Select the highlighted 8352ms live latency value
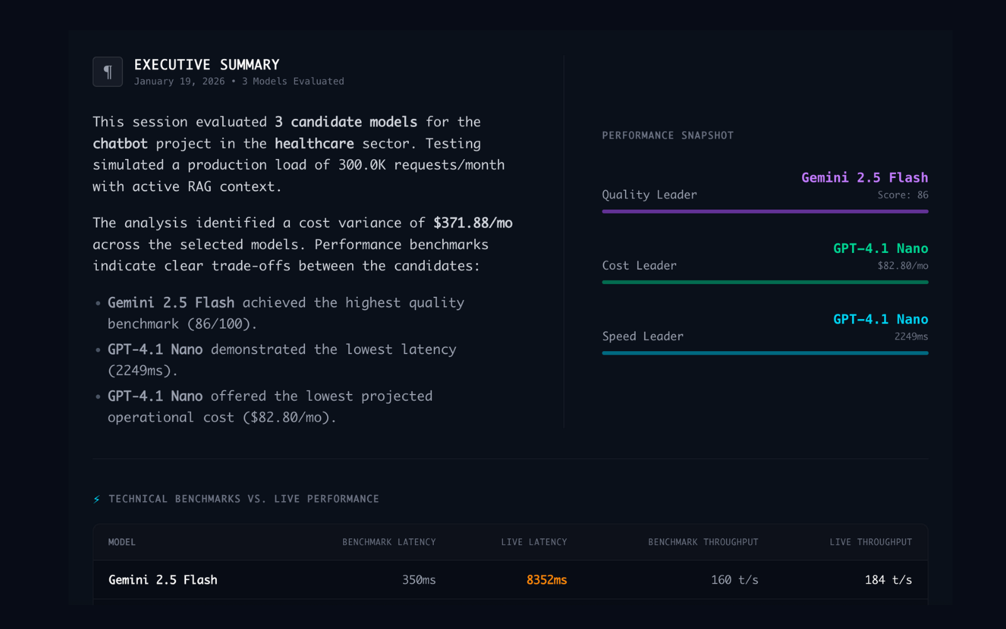This screenshot has width=1006, height=629. click(546, 580)
